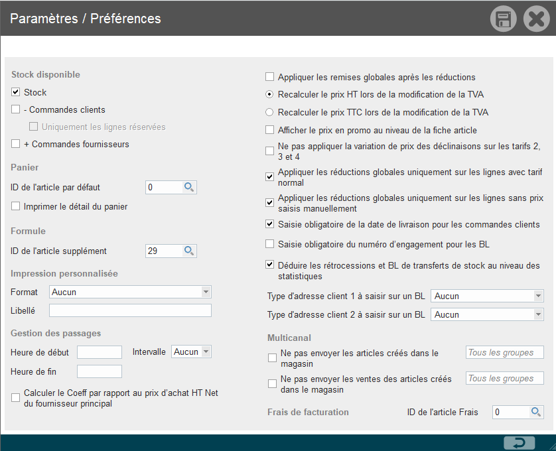
Task: Check 'Afficher le prix en promo' option
Action: (x=270, y=130)
